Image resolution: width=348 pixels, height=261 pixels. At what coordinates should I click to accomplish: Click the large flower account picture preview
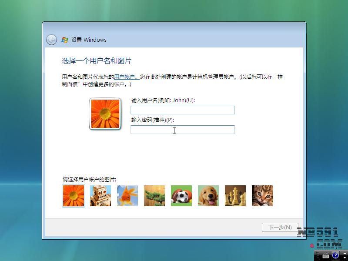coord(105,114)
